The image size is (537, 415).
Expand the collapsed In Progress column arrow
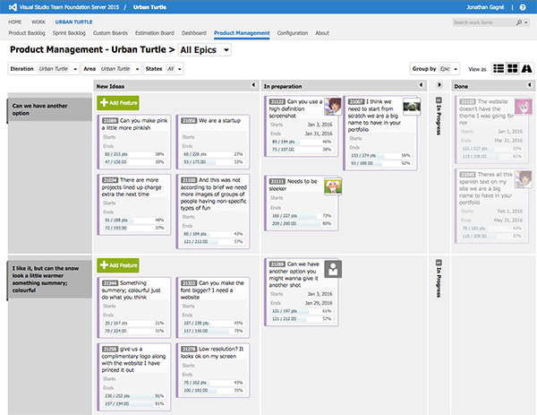(439, 85)
